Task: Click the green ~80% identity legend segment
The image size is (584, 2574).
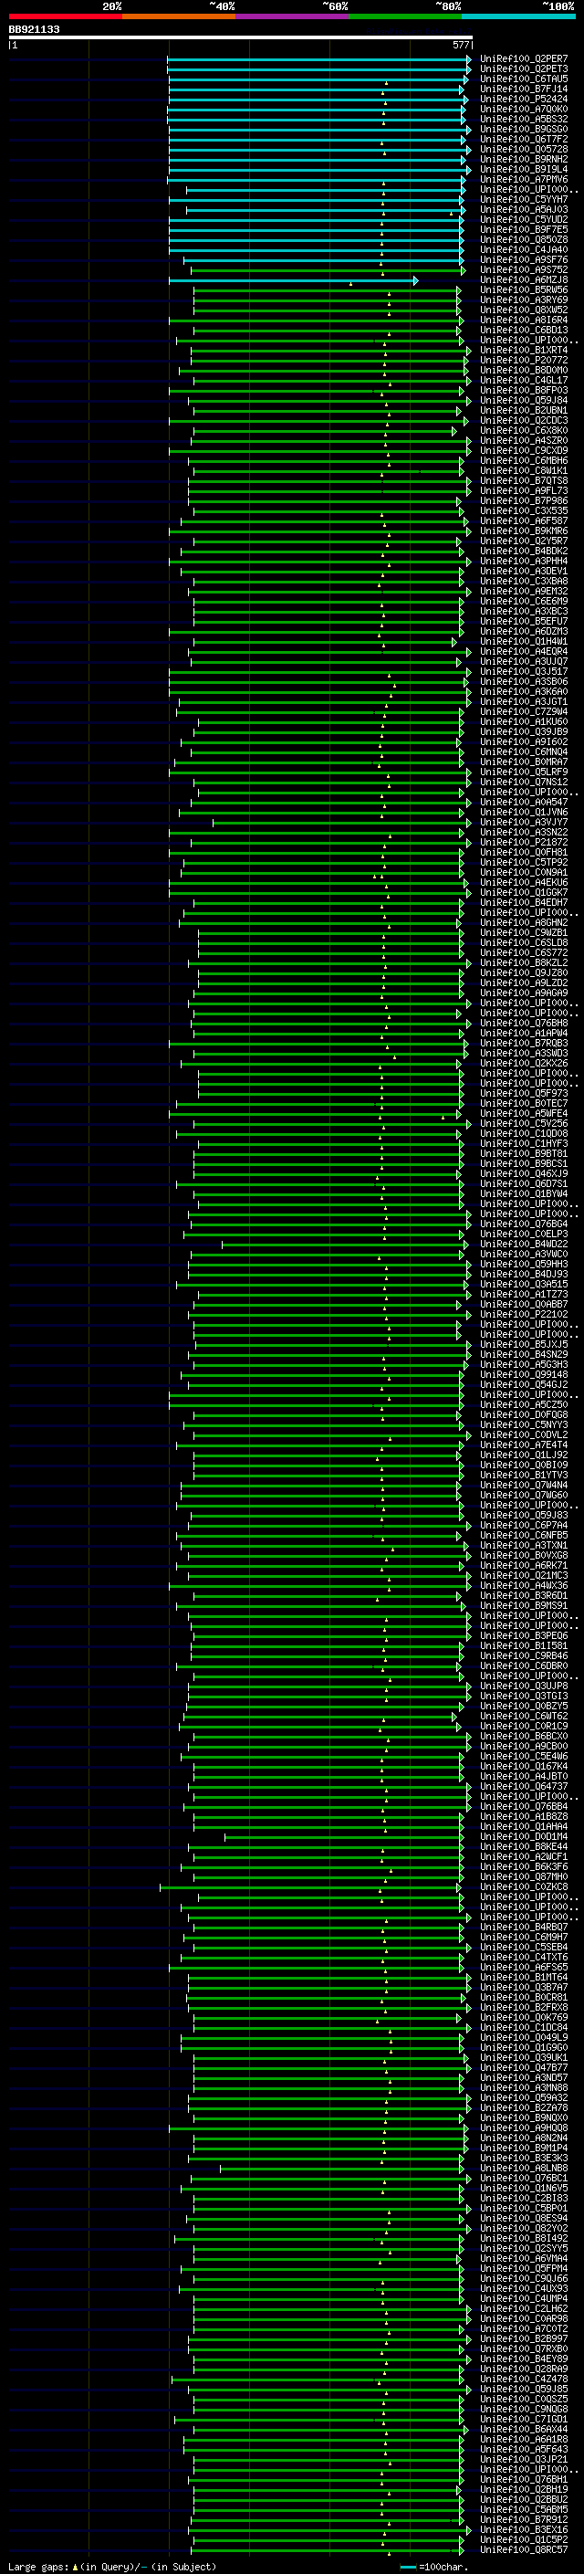Action: pos(405,16)
